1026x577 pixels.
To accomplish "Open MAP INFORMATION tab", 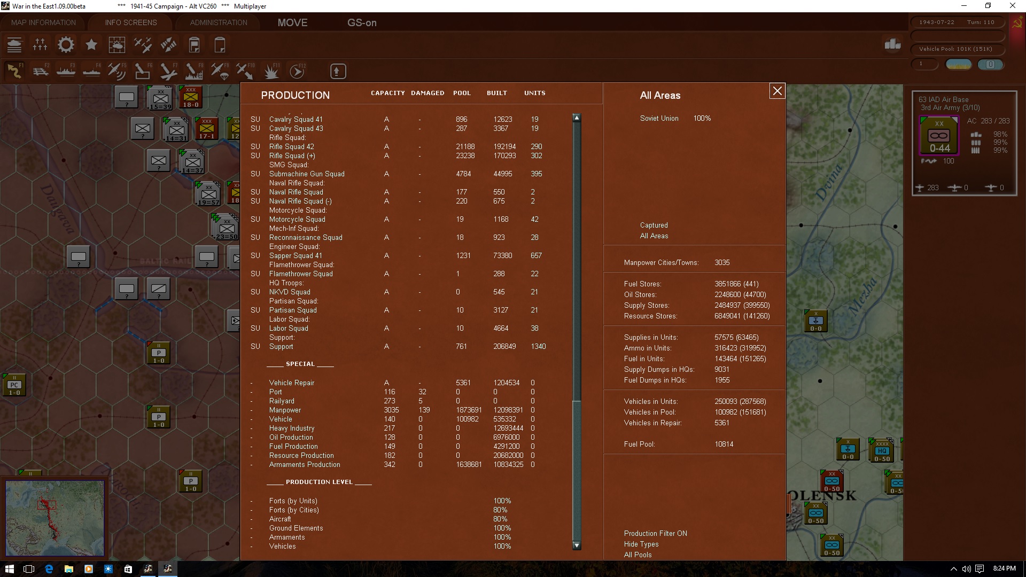I will pos(43,22).
